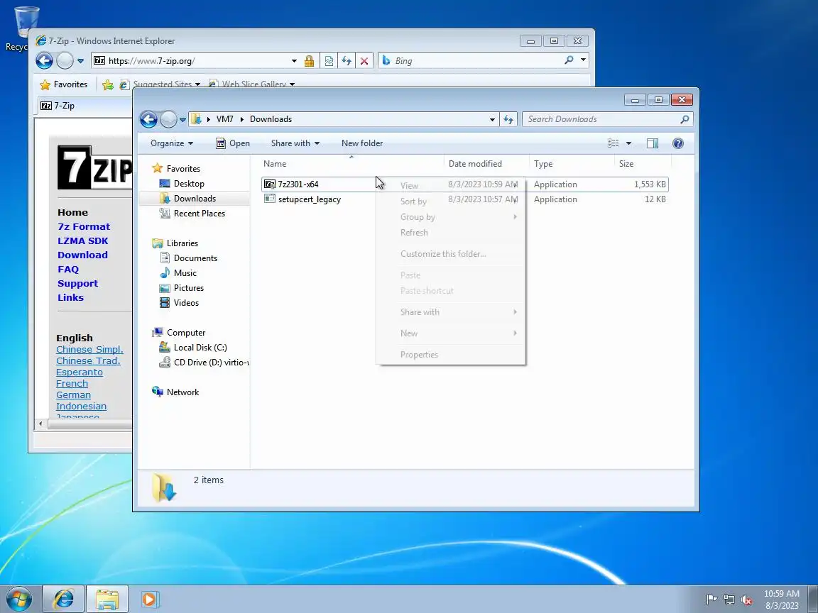Screen dimensions: 818x613
Task: Open Music library
Action: coord(185,273)
